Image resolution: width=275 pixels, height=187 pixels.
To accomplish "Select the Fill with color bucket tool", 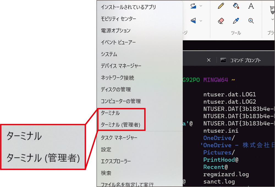I will click(x=236, y=6).
